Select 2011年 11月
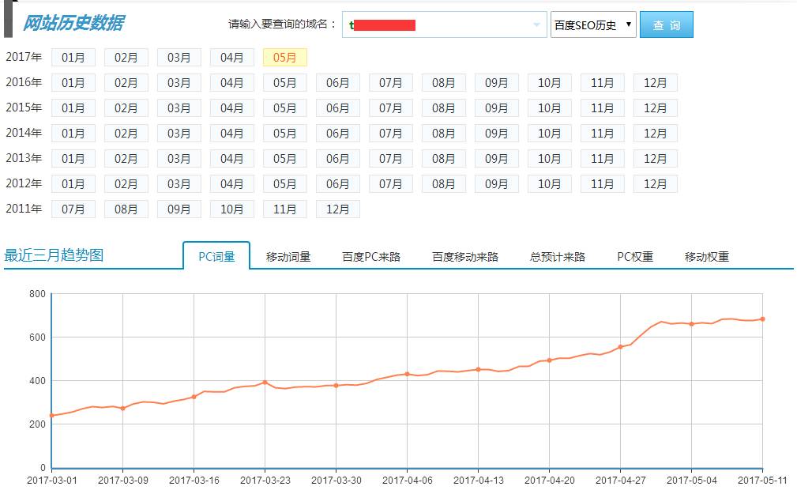The image size is (797, 494). tap(284, 209)
